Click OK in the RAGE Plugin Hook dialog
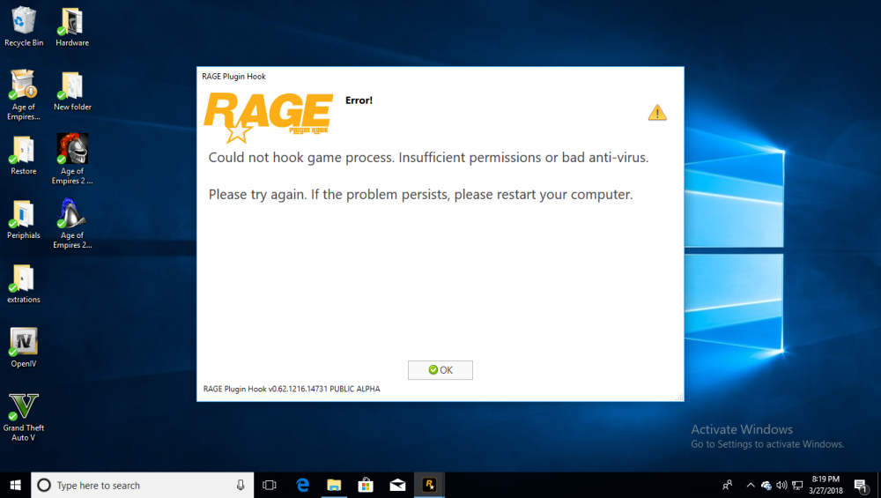This screenshot has height=498, width=881. 440,370
